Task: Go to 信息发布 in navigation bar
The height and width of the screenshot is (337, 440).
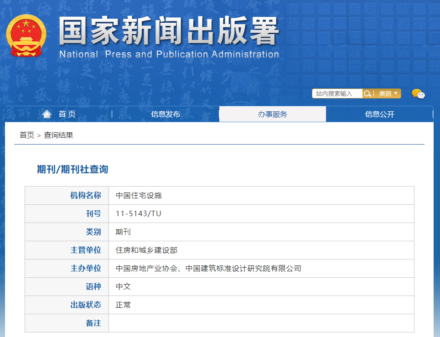Action: [x=166, y=114]
